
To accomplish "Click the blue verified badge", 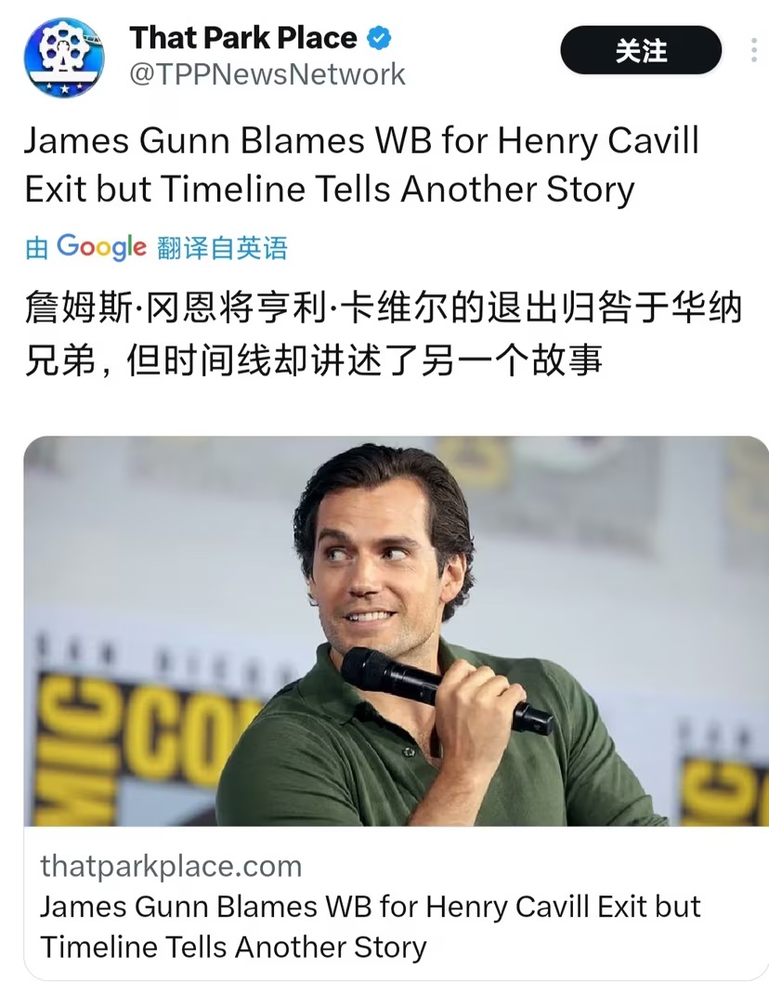I will (379, 38).
